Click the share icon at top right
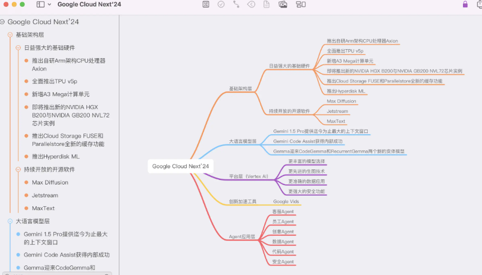 [x=479, y=4]
